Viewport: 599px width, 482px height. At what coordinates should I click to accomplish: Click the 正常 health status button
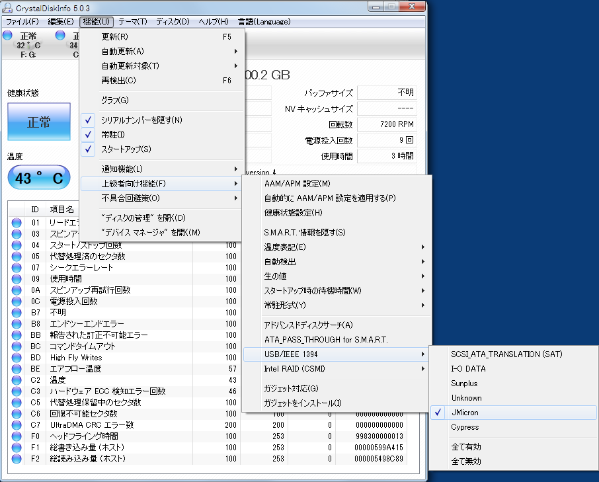click(x=38, y=122)
